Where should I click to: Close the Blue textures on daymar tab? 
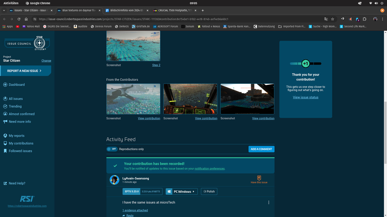coord(99,10)
